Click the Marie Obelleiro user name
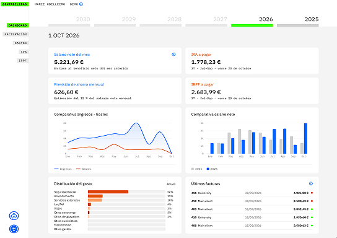 tap(50, 4)
